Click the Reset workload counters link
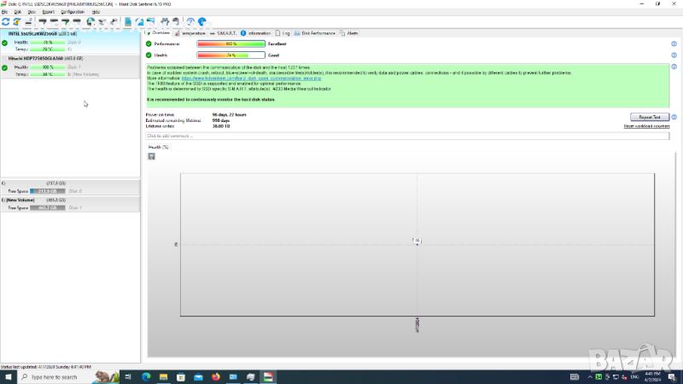Image resolution: width=683 pixels, height=384 pixels. point(646,126)
